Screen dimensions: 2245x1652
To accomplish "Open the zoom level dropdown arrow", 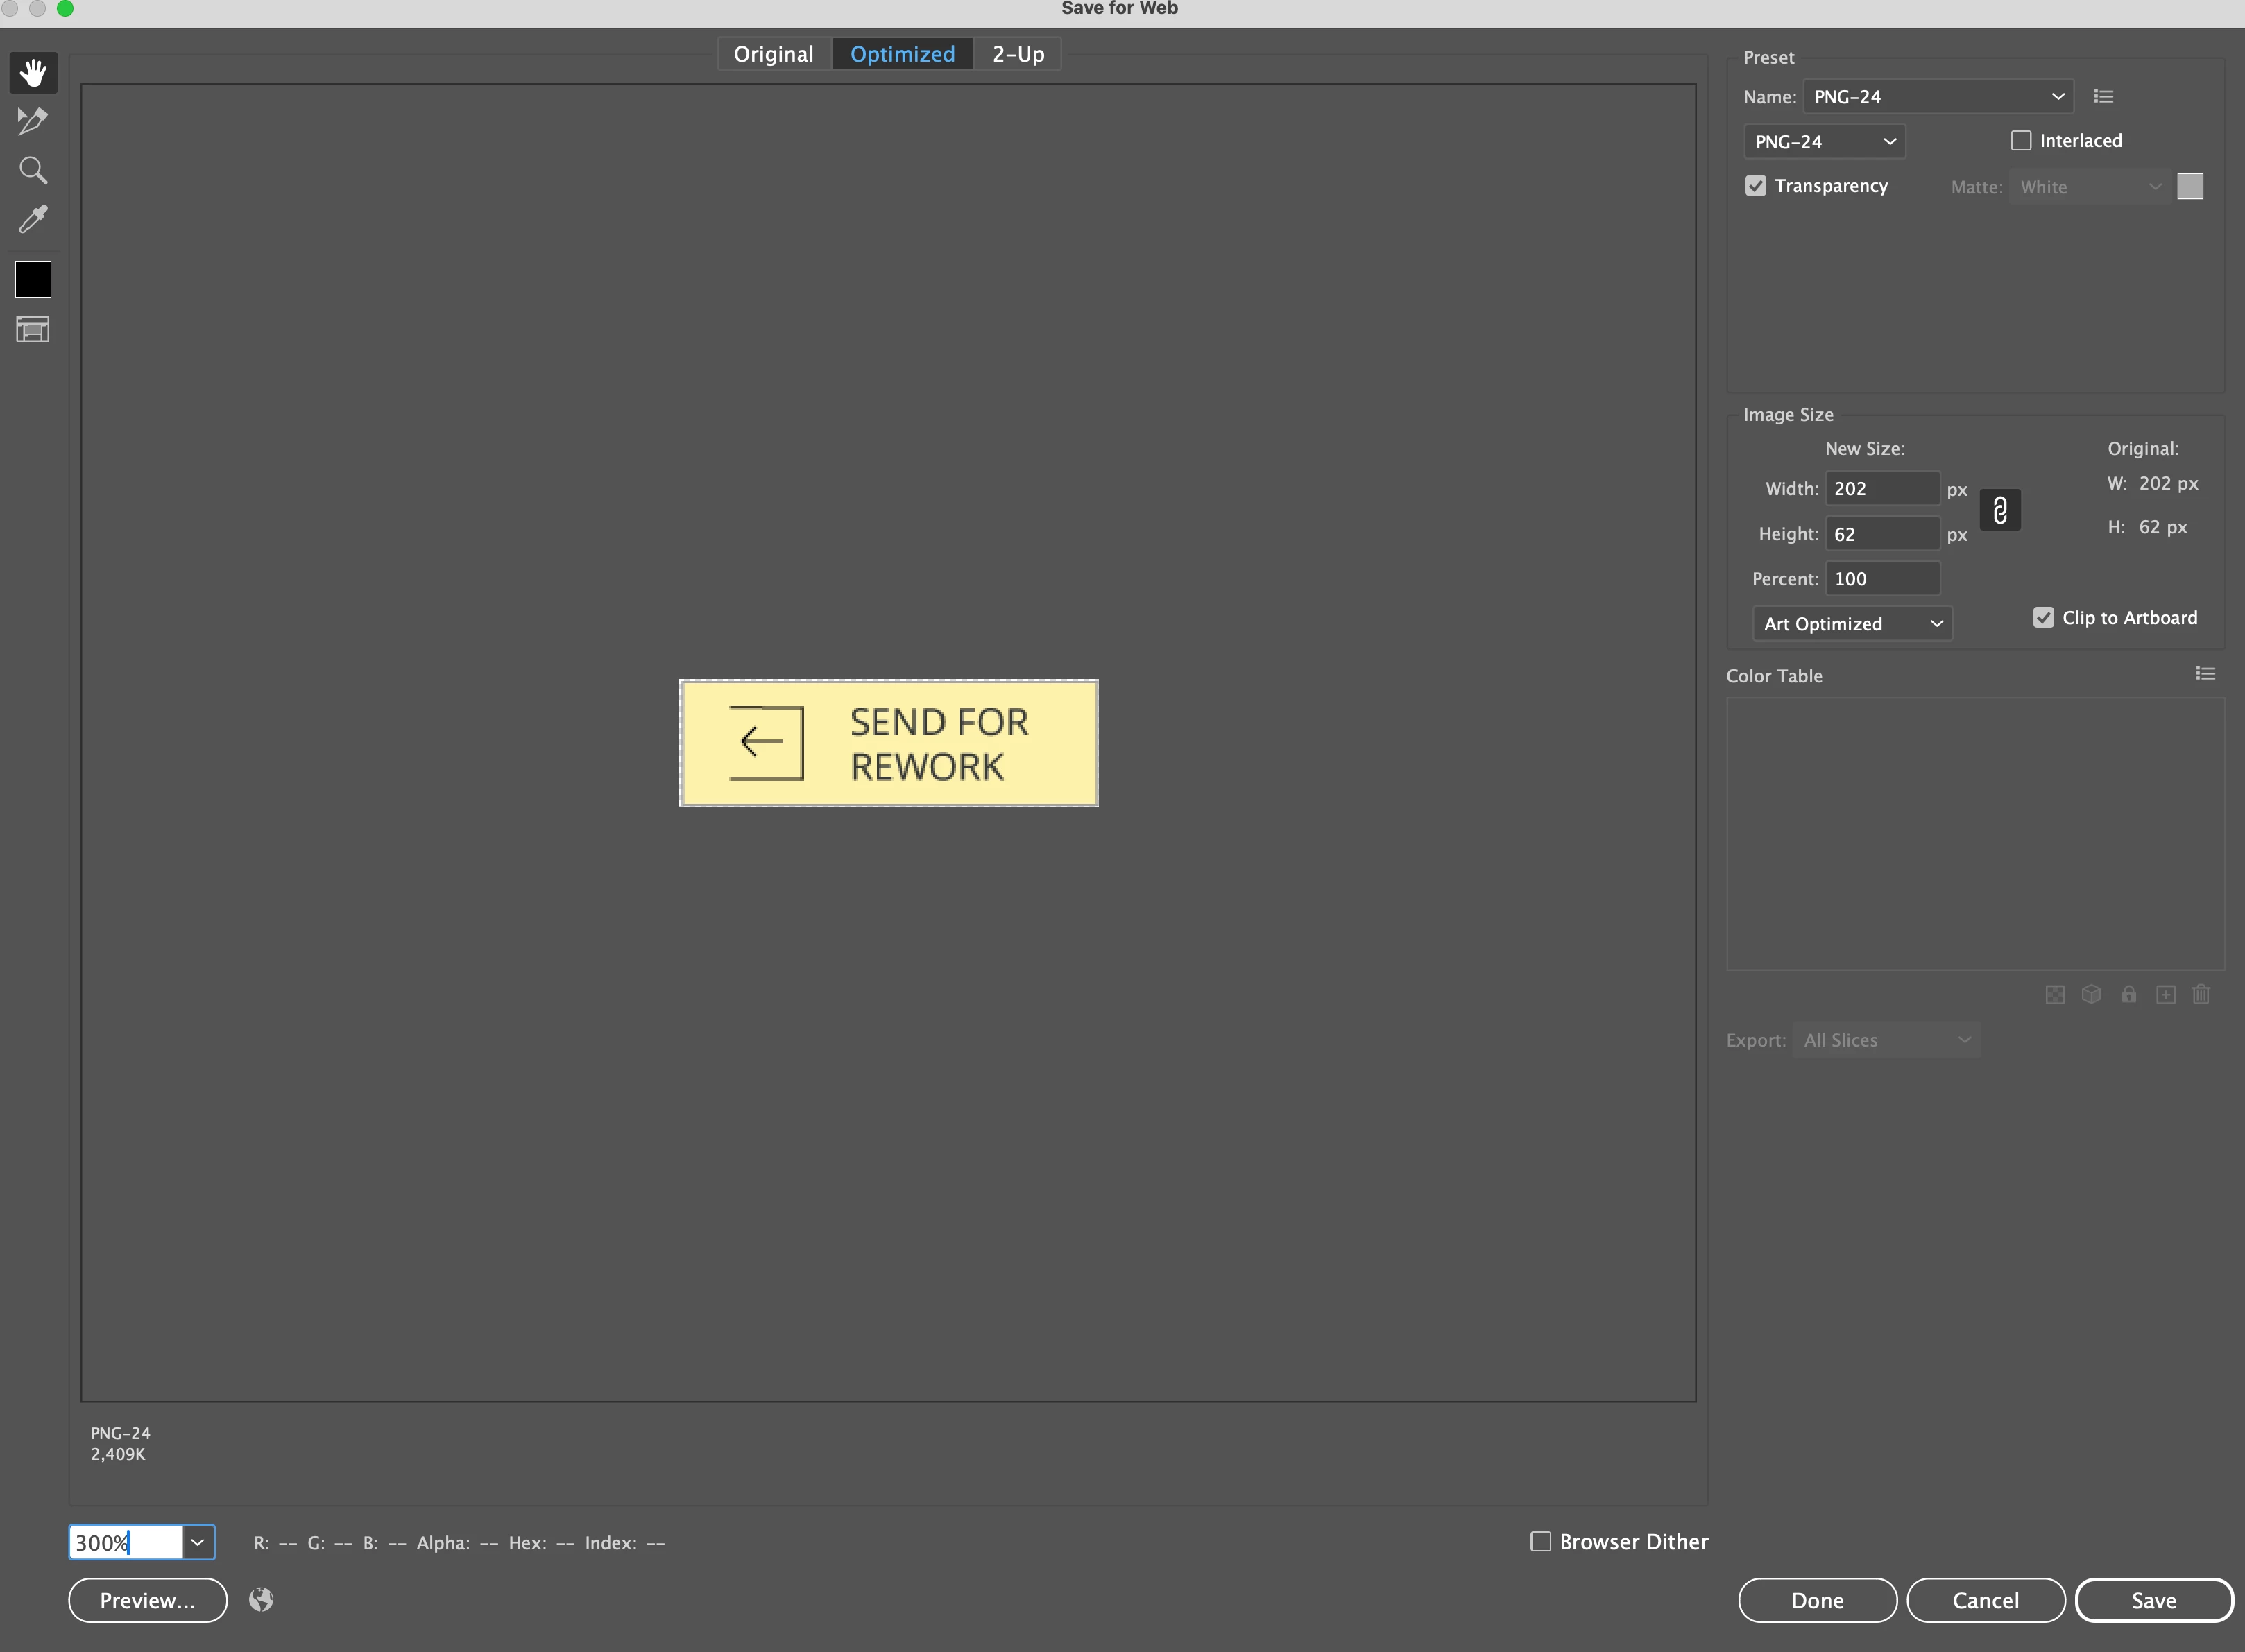I will tap(198, 1542).
